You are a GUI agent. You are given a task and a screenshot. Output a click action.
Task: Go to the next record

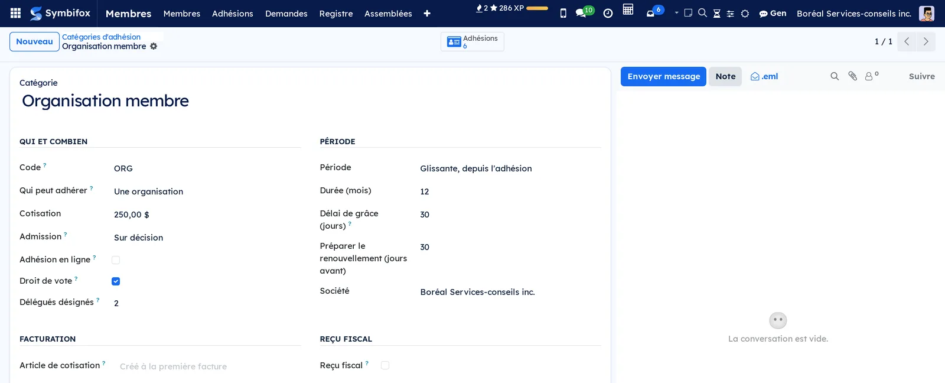point(926,41)
